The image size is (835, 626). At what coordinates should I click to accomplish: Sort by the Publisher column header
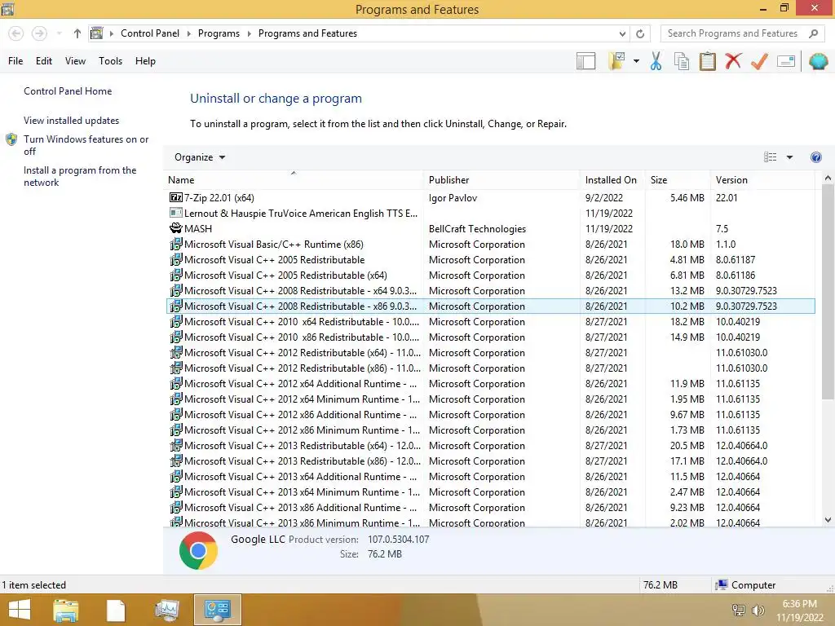501,180
